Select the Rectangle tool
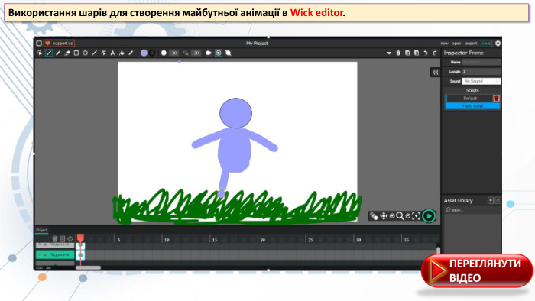Screen dimensions: 535x301 pos(76,53)
